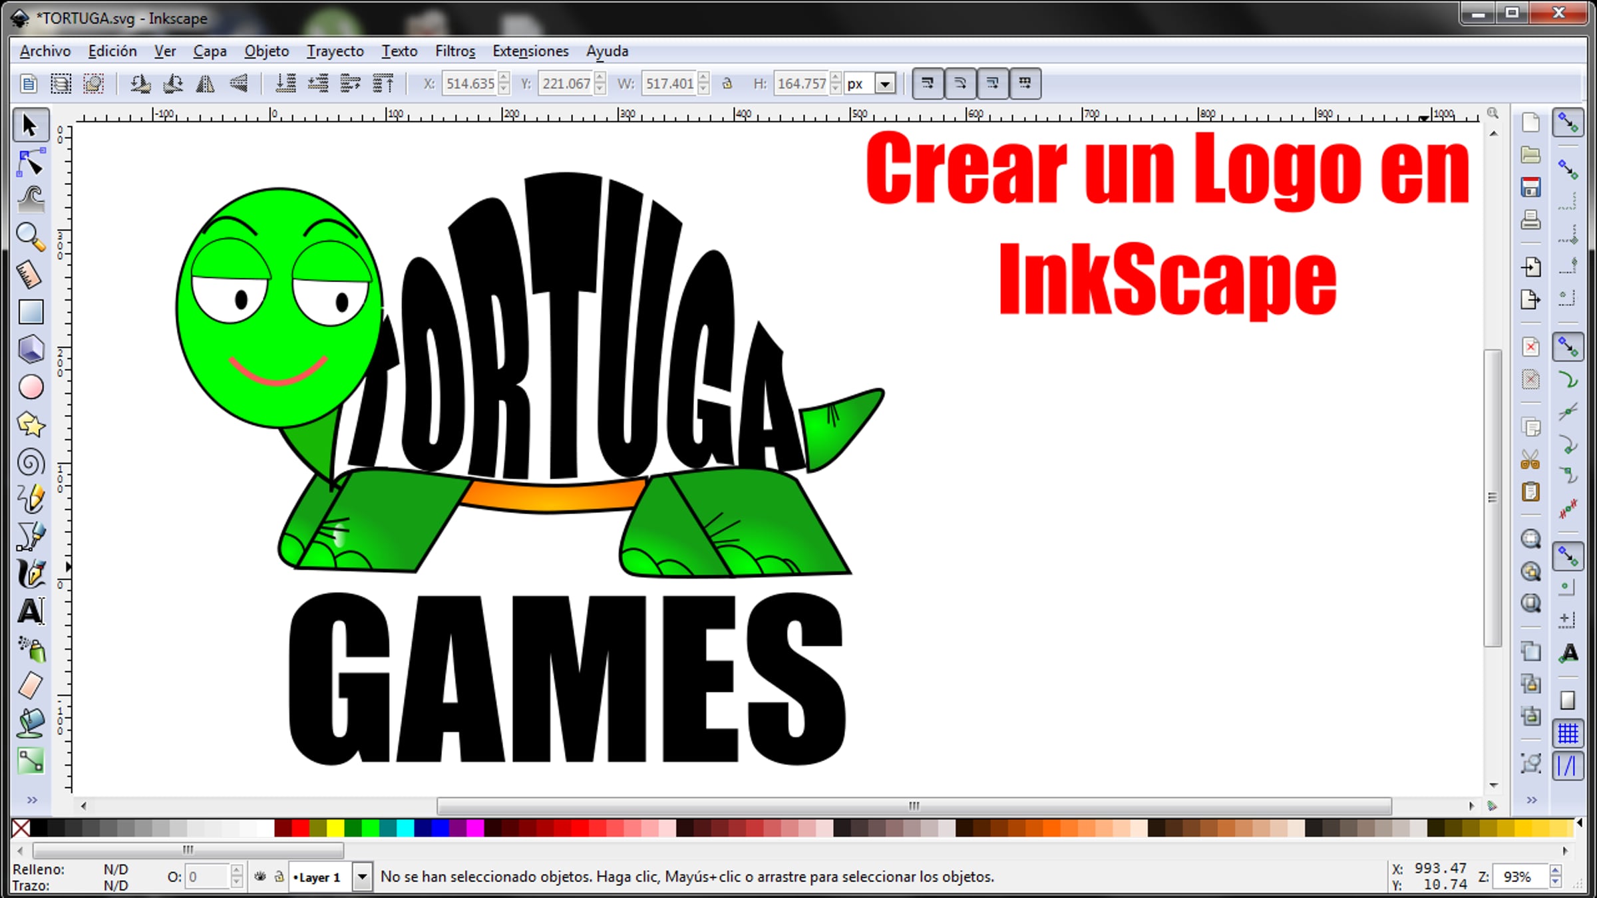Choose the Eraser tool
1597x898 pixels.
pyautogui.click(x=31, y=685)
